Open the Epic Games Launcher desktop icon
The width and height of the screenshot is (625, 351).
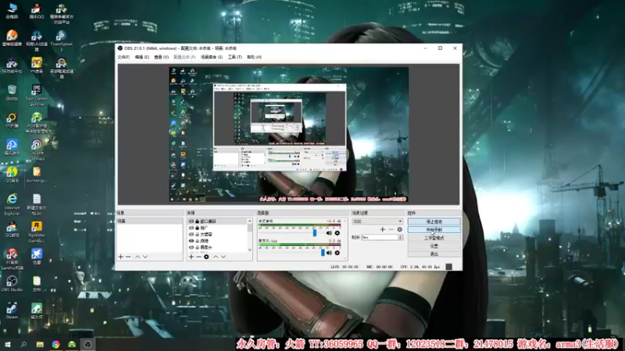point(37,95)
